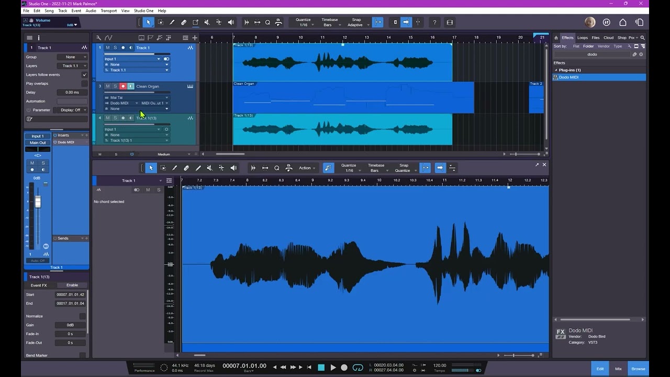
Task: Open the Studio One menu
Action: [x=144, y=10]
